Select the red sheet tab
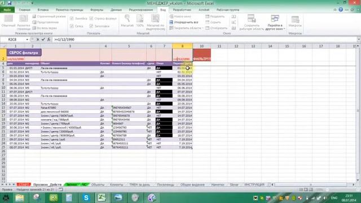The image size is (361, 203). [24, 184]
